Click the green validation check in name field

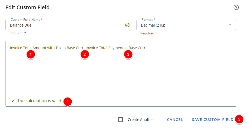127,25
